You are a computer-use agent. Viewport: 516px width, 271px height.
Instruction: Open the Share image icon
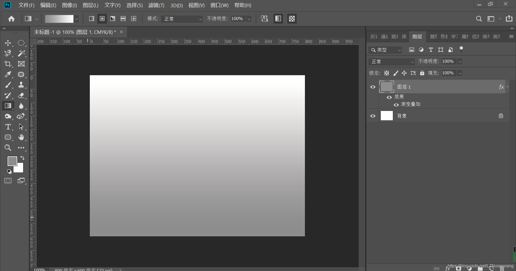click(x=509, y=19)
